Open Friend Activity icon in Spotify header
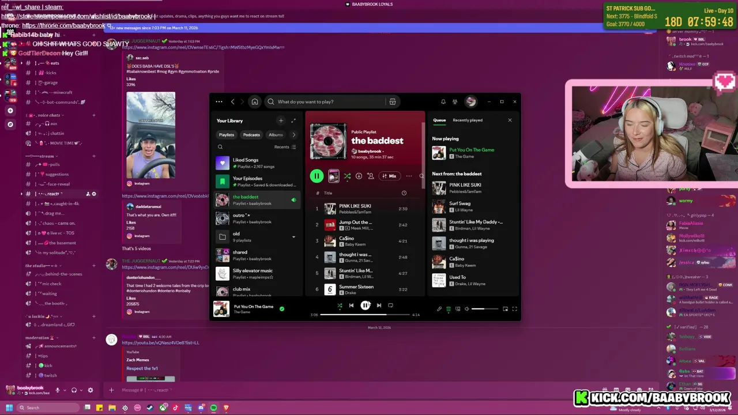Image resolution: width=738 pixels, height=415 pixels. tap(455, 101)
